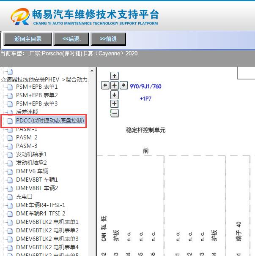The image size is (255, 256).
Task: Click the page icon beside DMEV6 车辆
Action: coord(10,172)
